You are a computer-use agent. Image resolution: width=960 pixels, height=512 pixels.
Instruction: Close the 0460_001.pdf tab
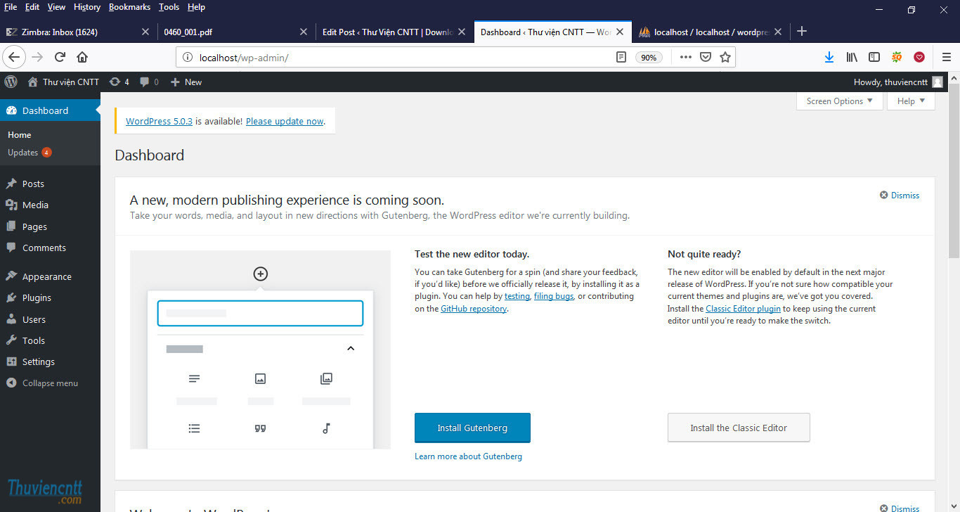[x=304, y=32]
